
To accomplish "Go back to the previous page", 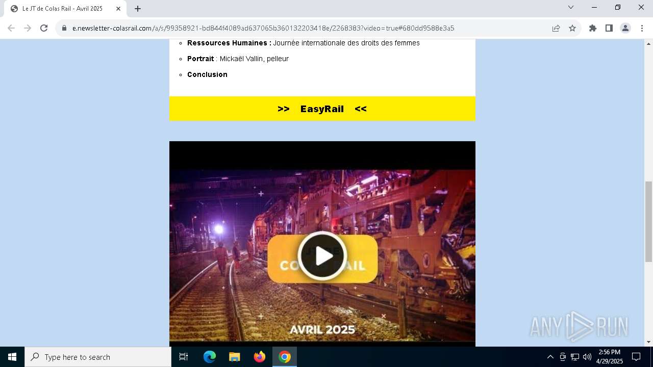I will pos(11,28).
